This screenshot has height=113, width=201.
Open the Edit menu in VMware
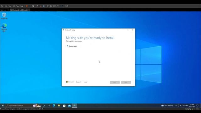click(6, 6)
